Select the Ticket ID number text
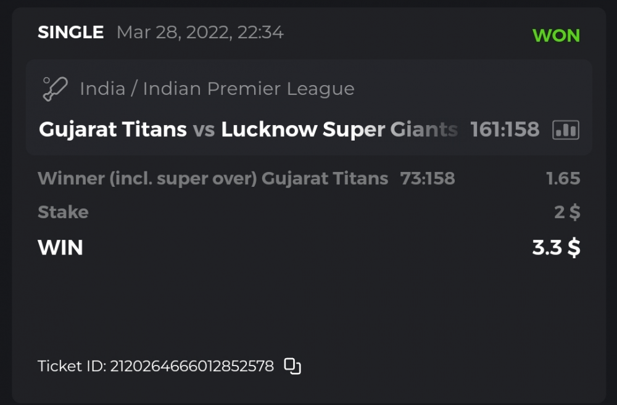Image resolution: width=617 pixels, height=405 pixels. click(191, 366)
